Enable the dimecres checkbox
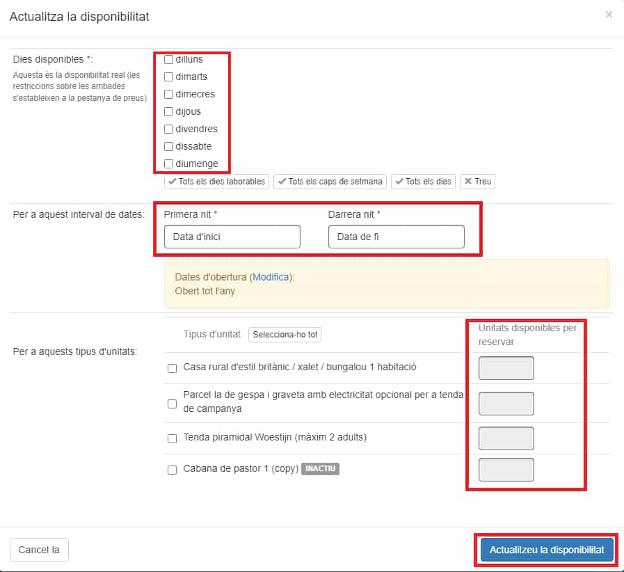 (x=169, y=95)
